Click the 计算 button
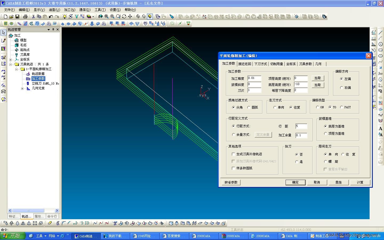Viewport: 384px width, 240px height. coord(360,182)
